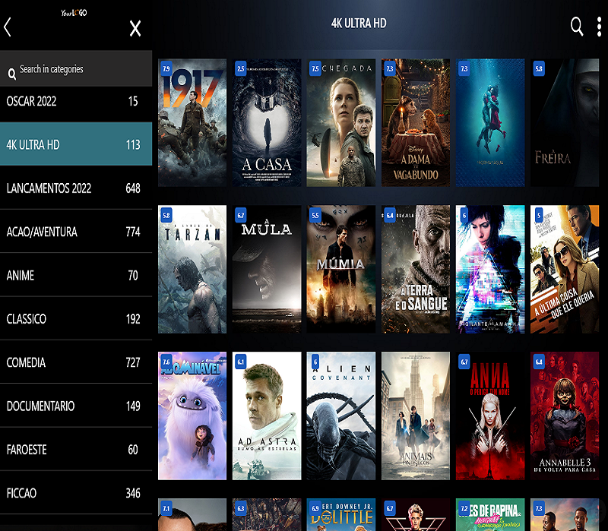Choose the CLASSICO category
This screenshot has height=531, width=608.
76,319
